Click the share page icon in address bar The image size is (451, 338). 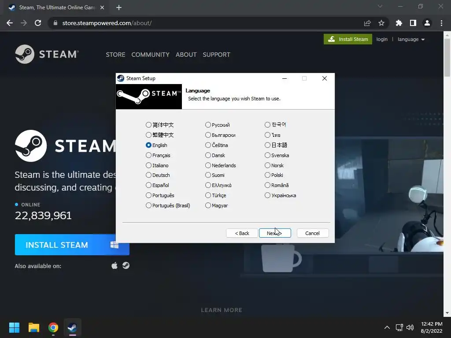367,23
